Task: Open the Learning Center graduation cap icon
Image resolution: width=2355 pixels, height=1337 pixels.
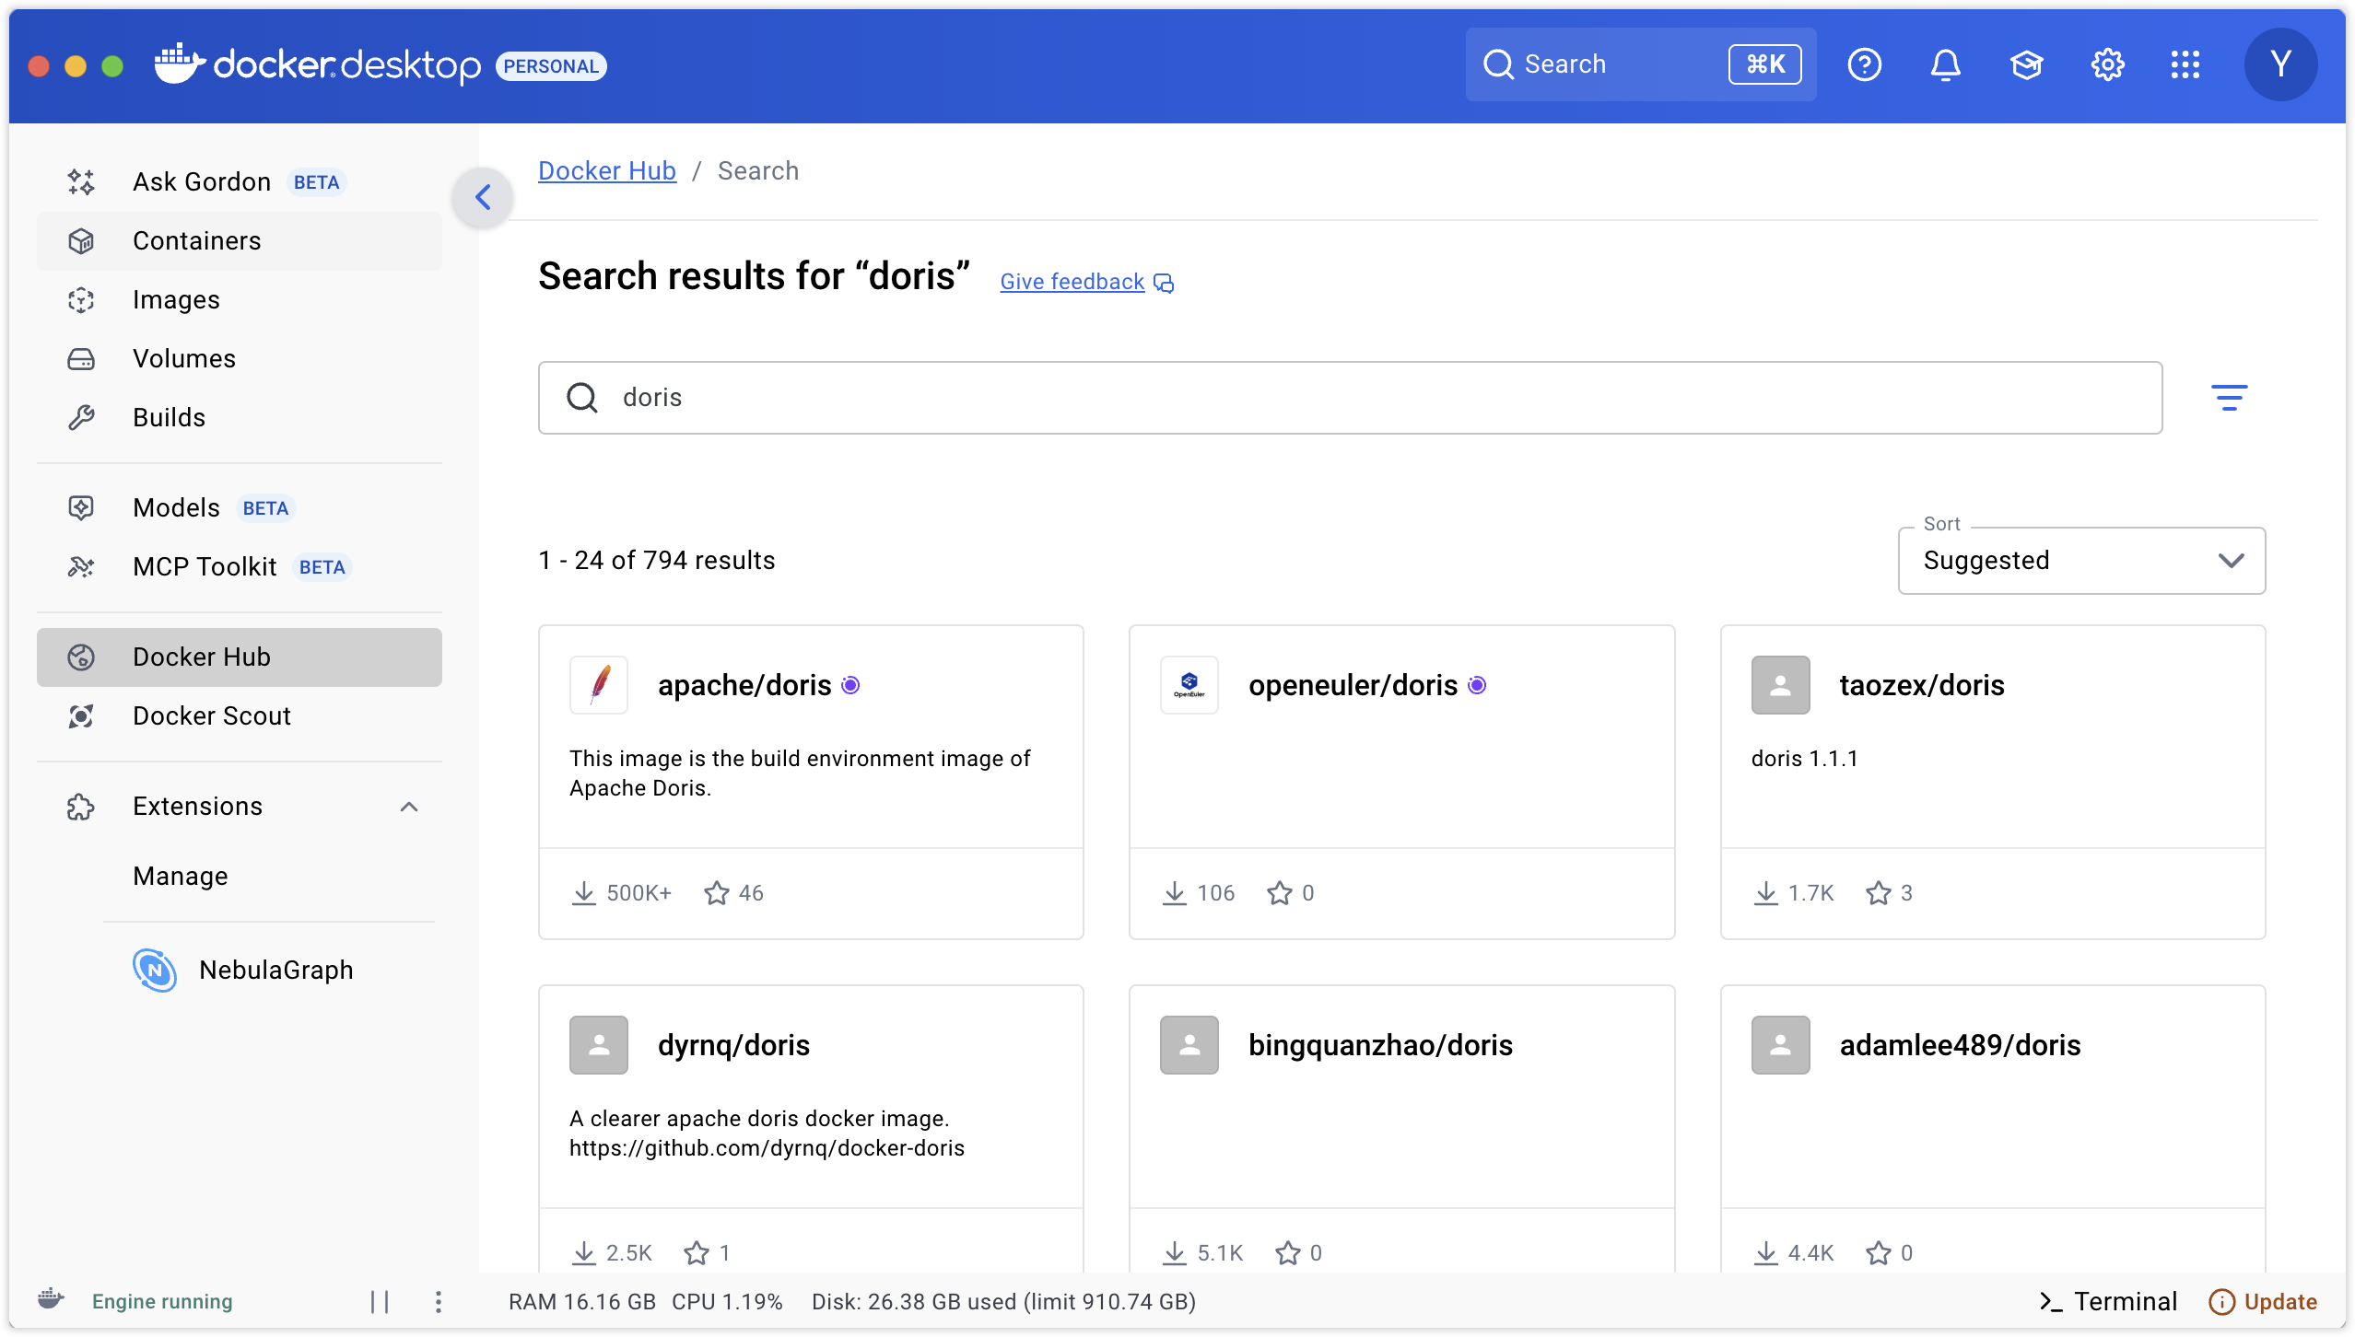Action: (2026, 64)
